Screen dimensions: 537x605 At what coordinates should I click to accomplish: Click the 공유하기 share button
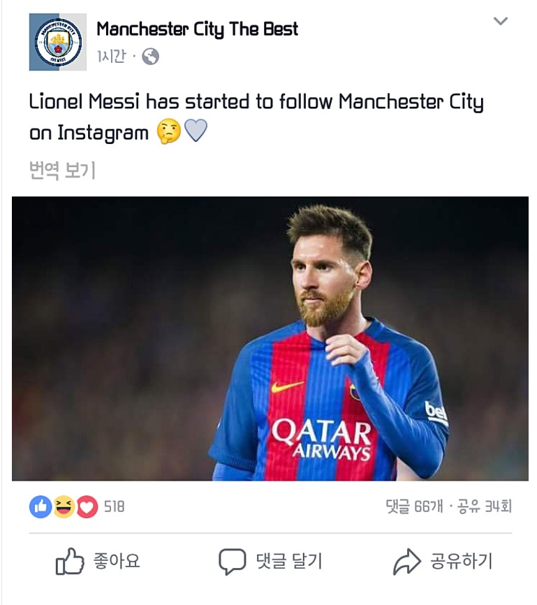(443, 562)
